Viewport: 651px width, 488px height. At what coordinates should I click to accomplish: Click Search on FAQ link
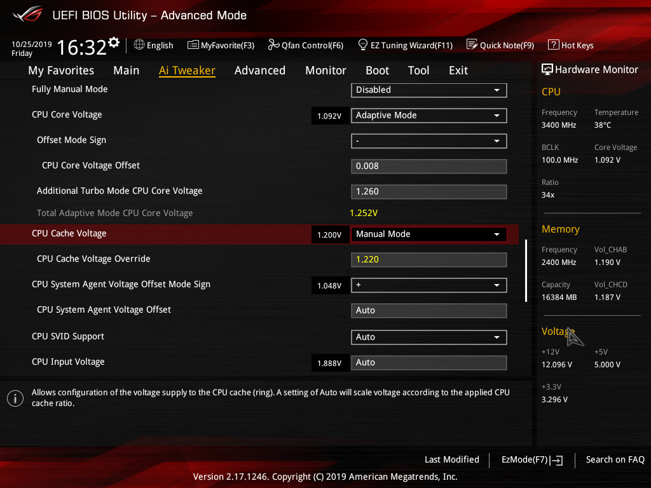(x=615, y=459)
